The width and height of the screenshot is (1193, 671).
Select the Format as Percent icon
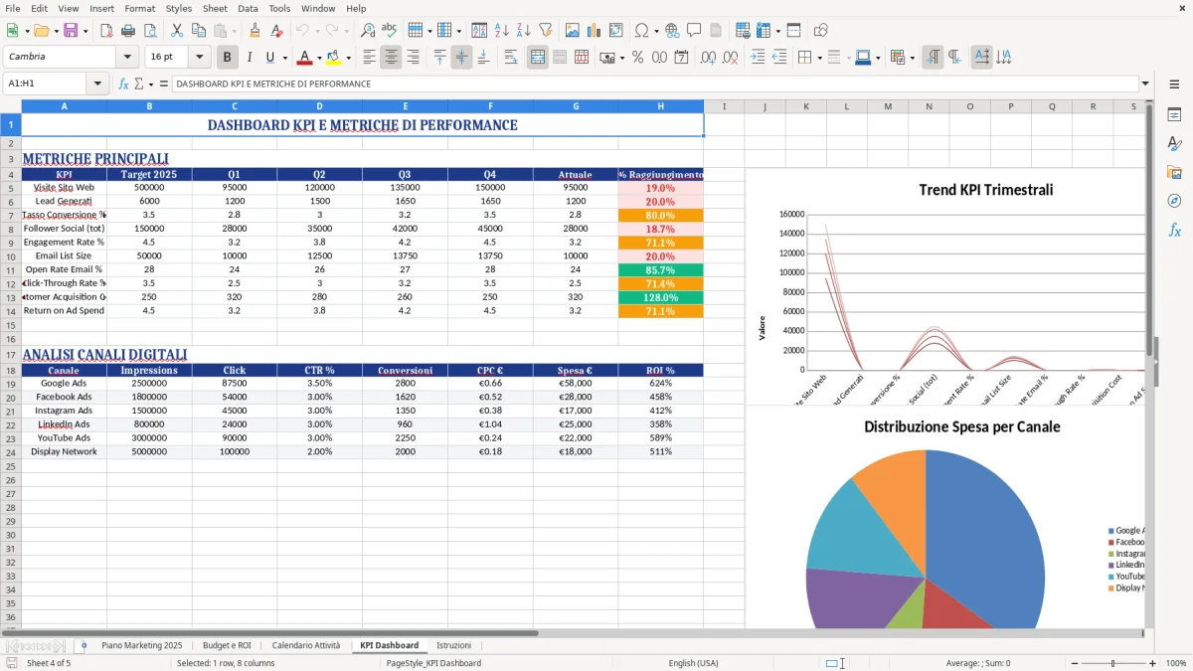click(637, 57)
